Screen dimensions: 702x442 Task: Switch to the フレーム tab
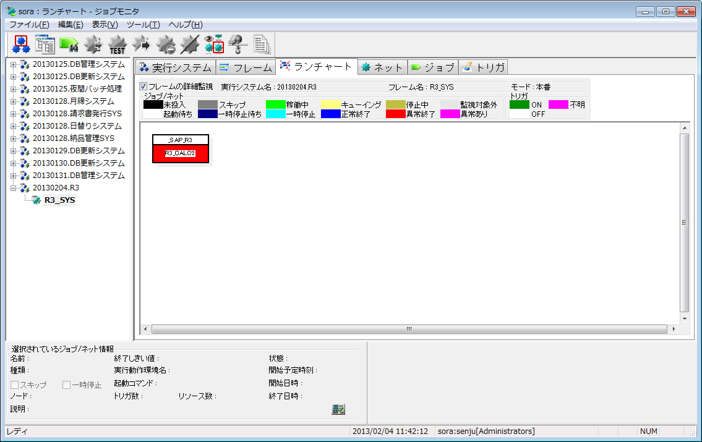click(246, 67)
